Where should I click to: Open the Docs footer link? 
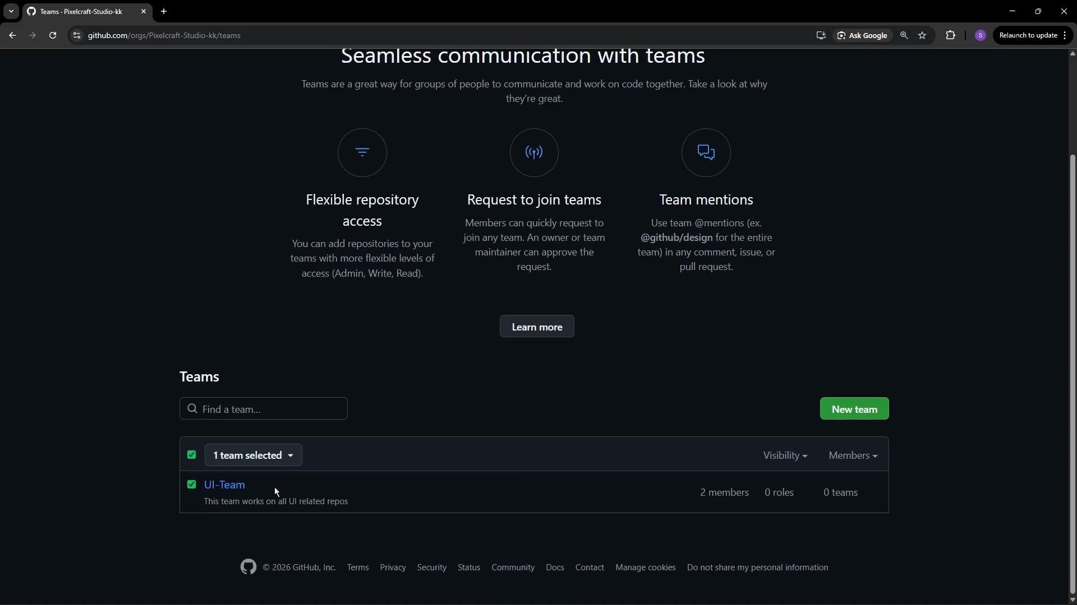pyautogui.click(x=555, y=567)
